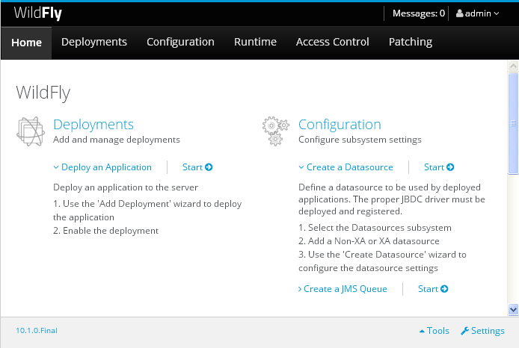Image resolution: width=519 pixels, height=348 pixels.
Task: Collapse the Create a Datasource section
Action: 346,167
